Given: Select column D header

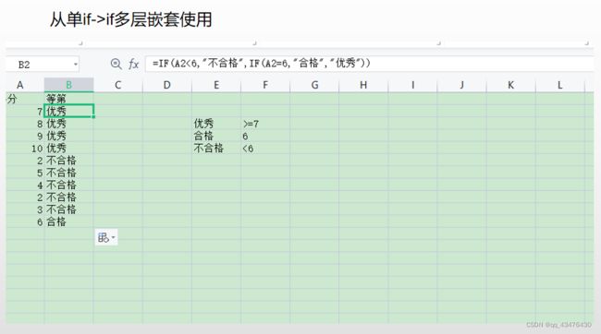Looking at the screenshot, I should click(167, 85).
